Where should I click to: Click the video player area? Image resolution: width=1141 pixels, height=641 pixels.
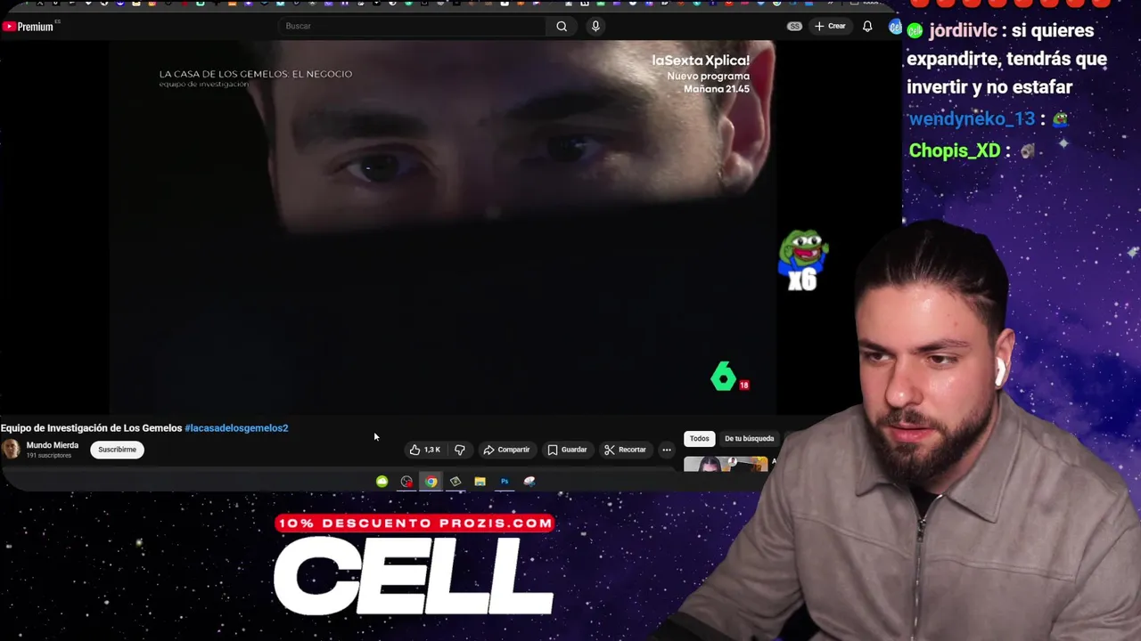(443, 227)
